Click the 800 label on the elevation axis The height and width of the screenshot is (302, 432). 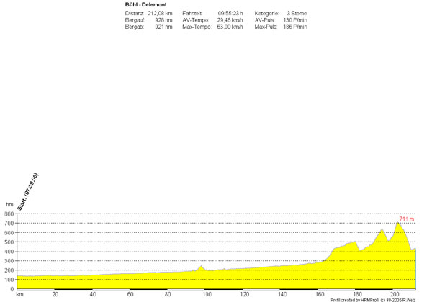pyautogui.click(x=9, y=214)
